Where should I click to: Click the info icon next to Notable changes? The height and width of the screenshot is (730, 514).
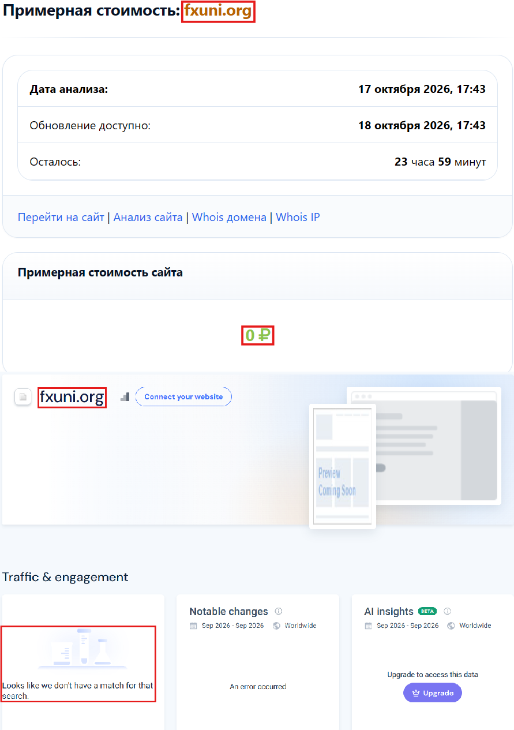tap(279, 611)
